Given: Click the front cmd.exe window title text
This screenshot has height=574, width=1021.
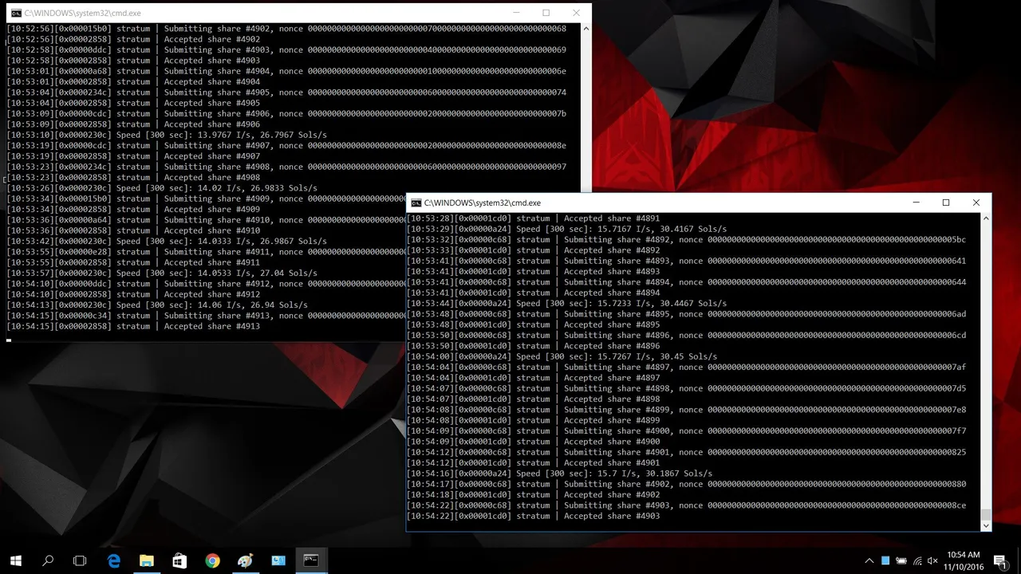Looking at the screenshot, I should pyautogui.click(x=483, y=203).
